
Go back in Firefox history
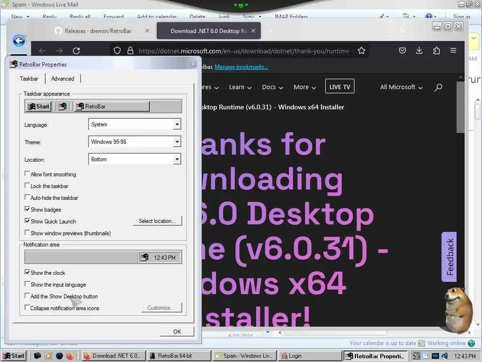42,51
